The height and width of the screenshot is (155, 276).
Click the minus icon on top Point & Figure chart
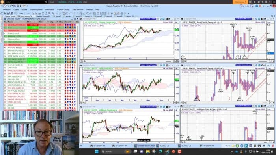[x=270, y=61]
